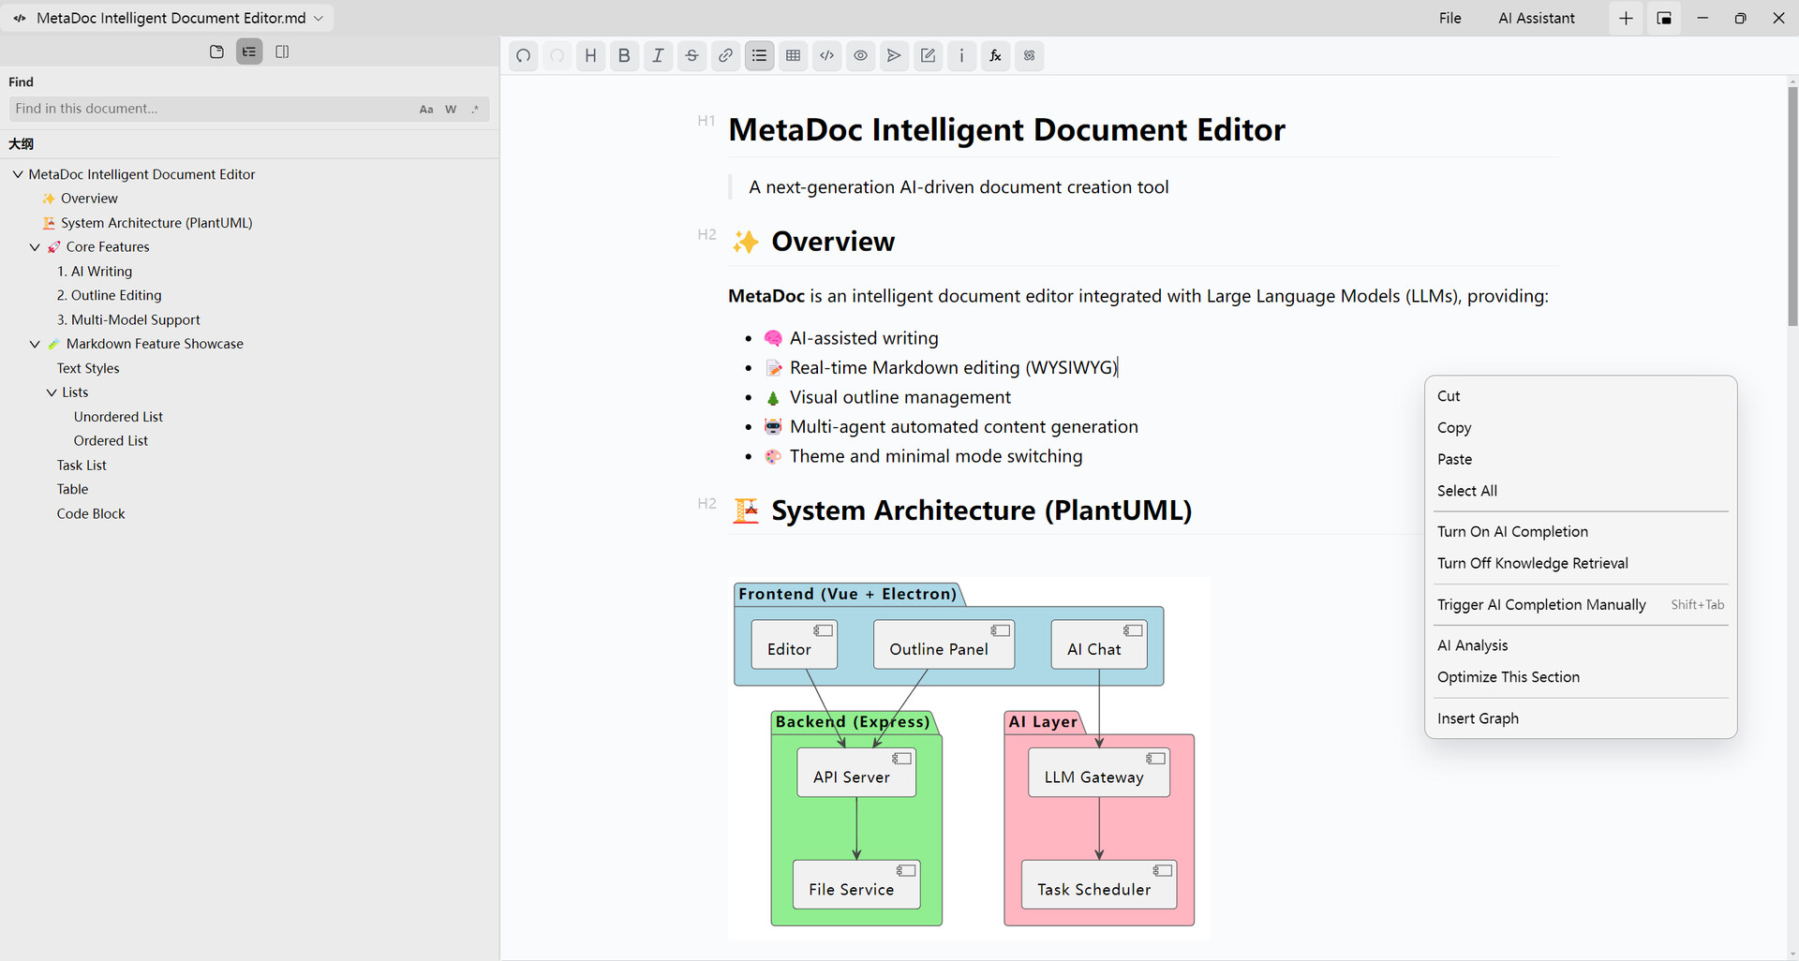Click the H1 marker beside document title

coord(706,121)
